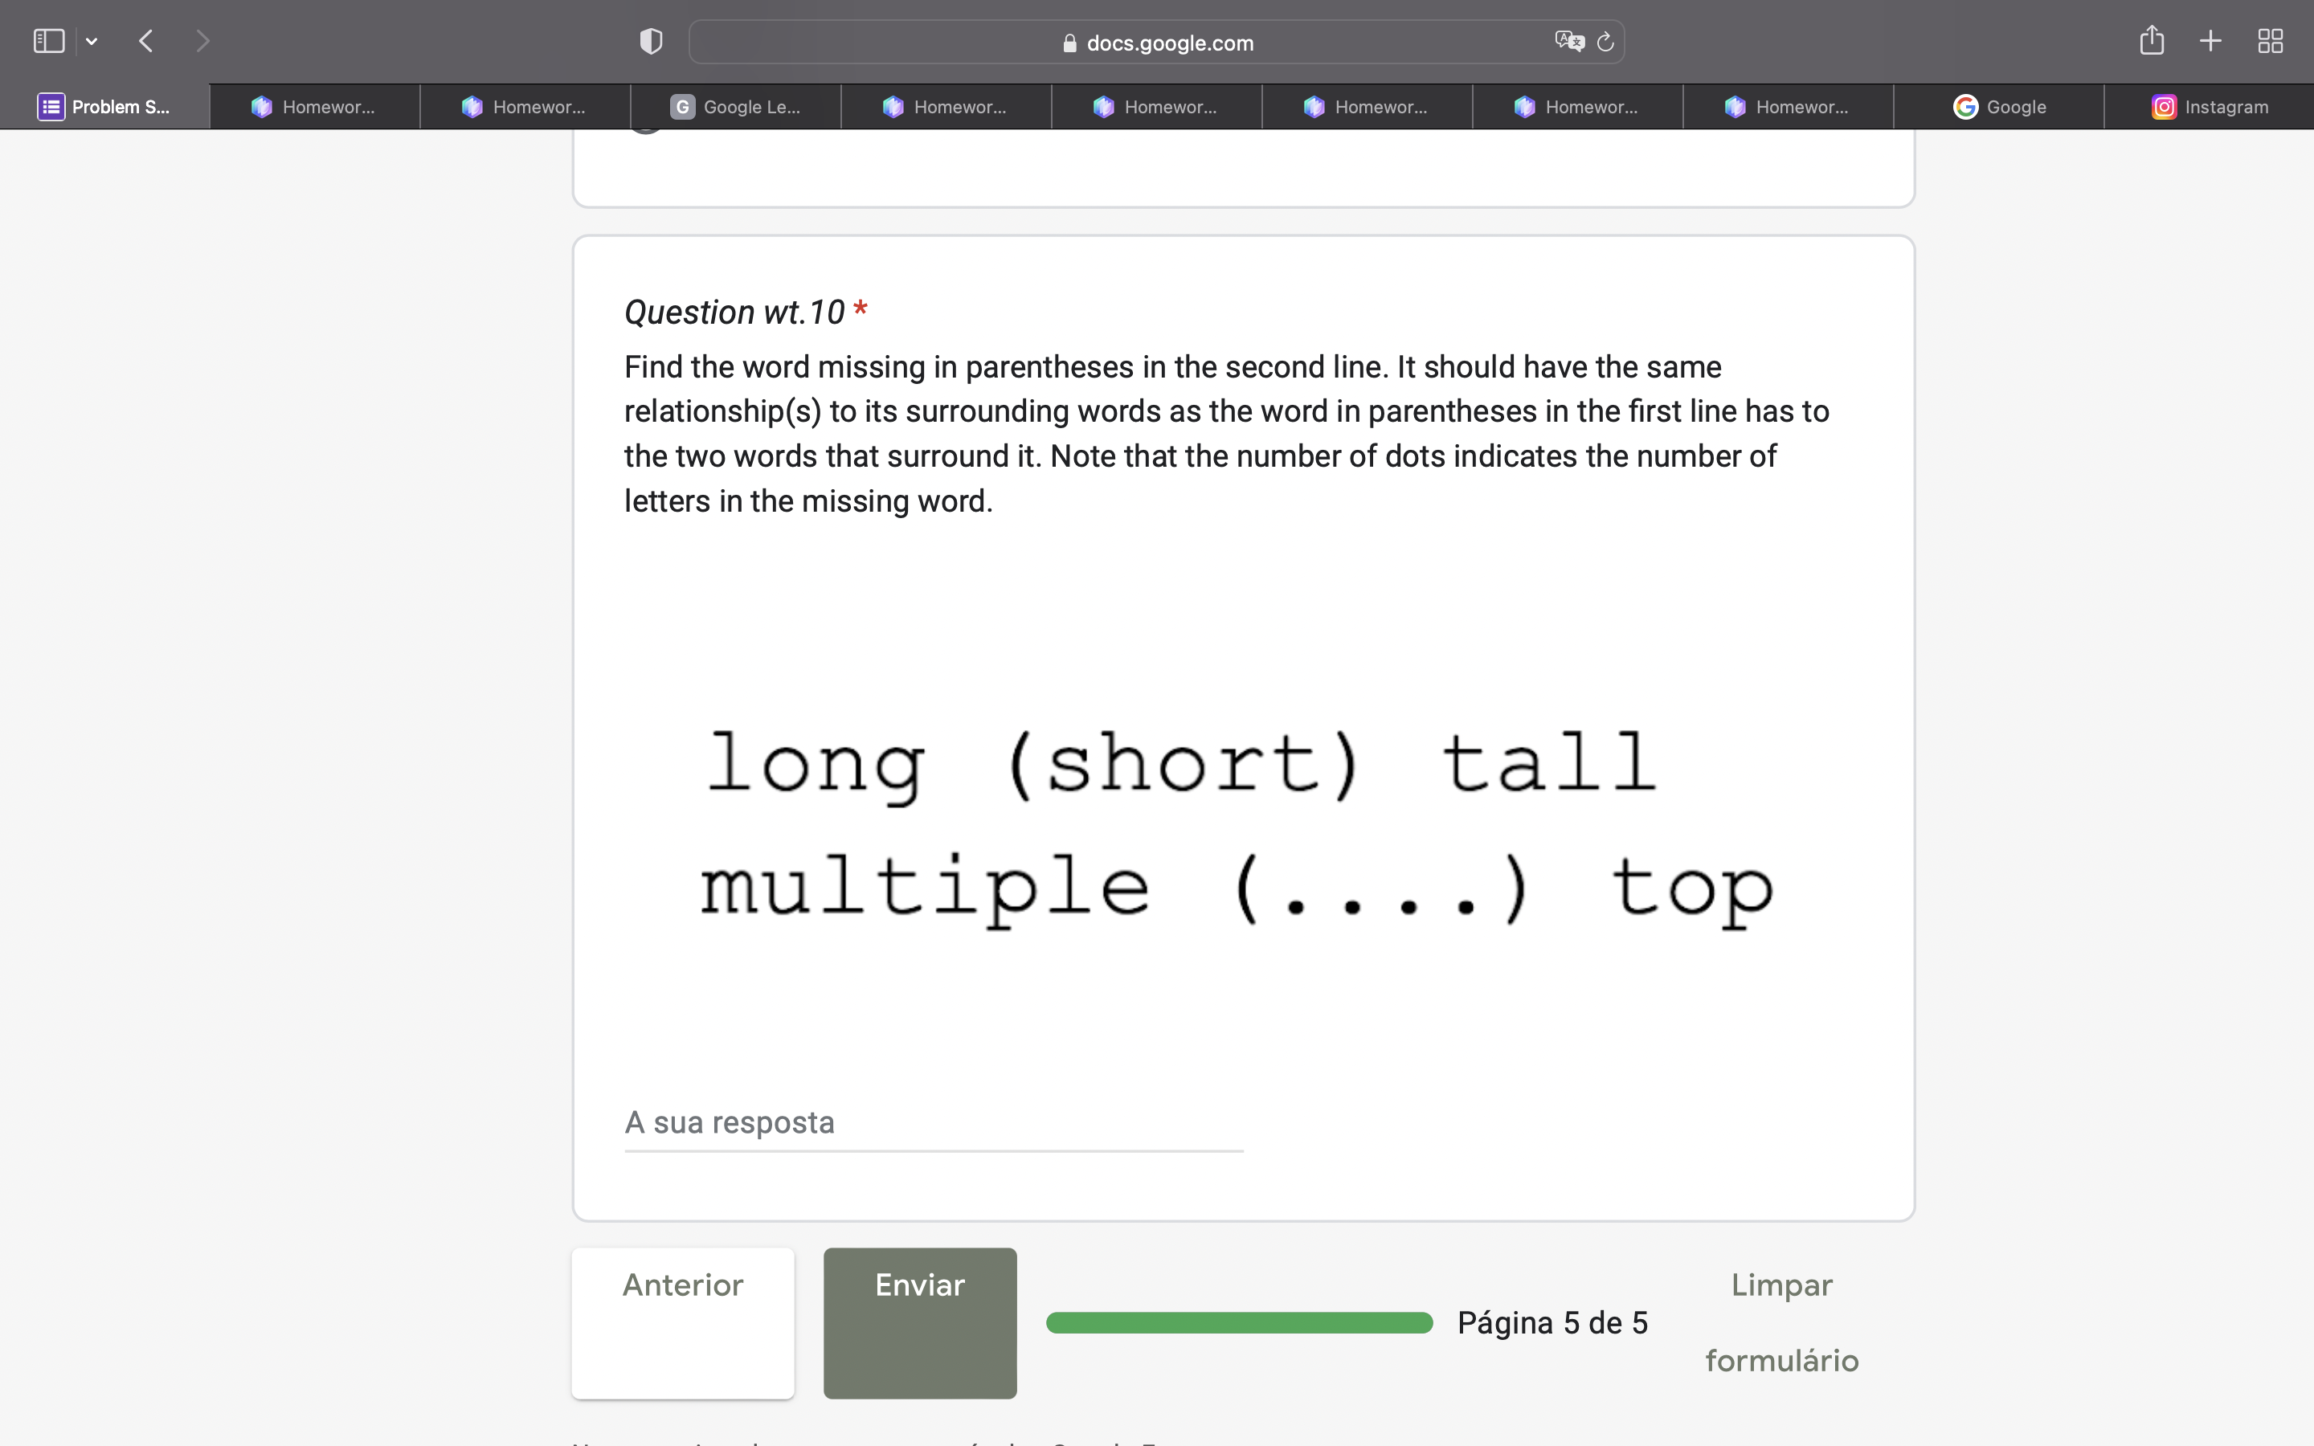Click the "Question wt.10" heading
This screenshot has width=2314, height=1446.
coord(734,312)
